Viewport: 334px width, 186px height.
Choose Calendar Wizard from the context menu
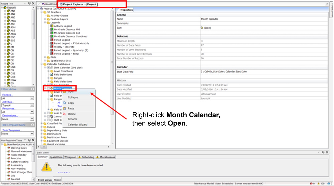[x=77, y=125]
